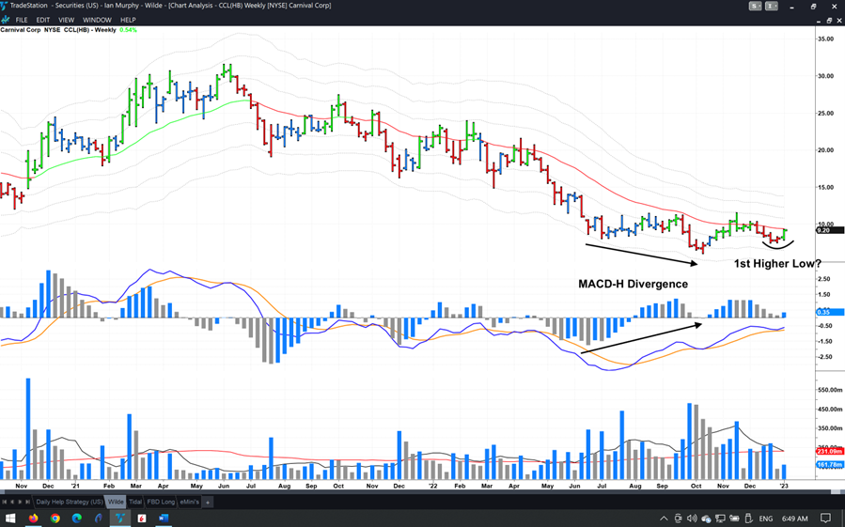Viewport: 845px width, 527px height.
Task: Click the I dropdown in title bar
Action: click(x=772, y=6)
